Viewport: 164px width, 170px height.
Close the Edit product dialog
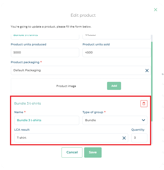[155, 10]
